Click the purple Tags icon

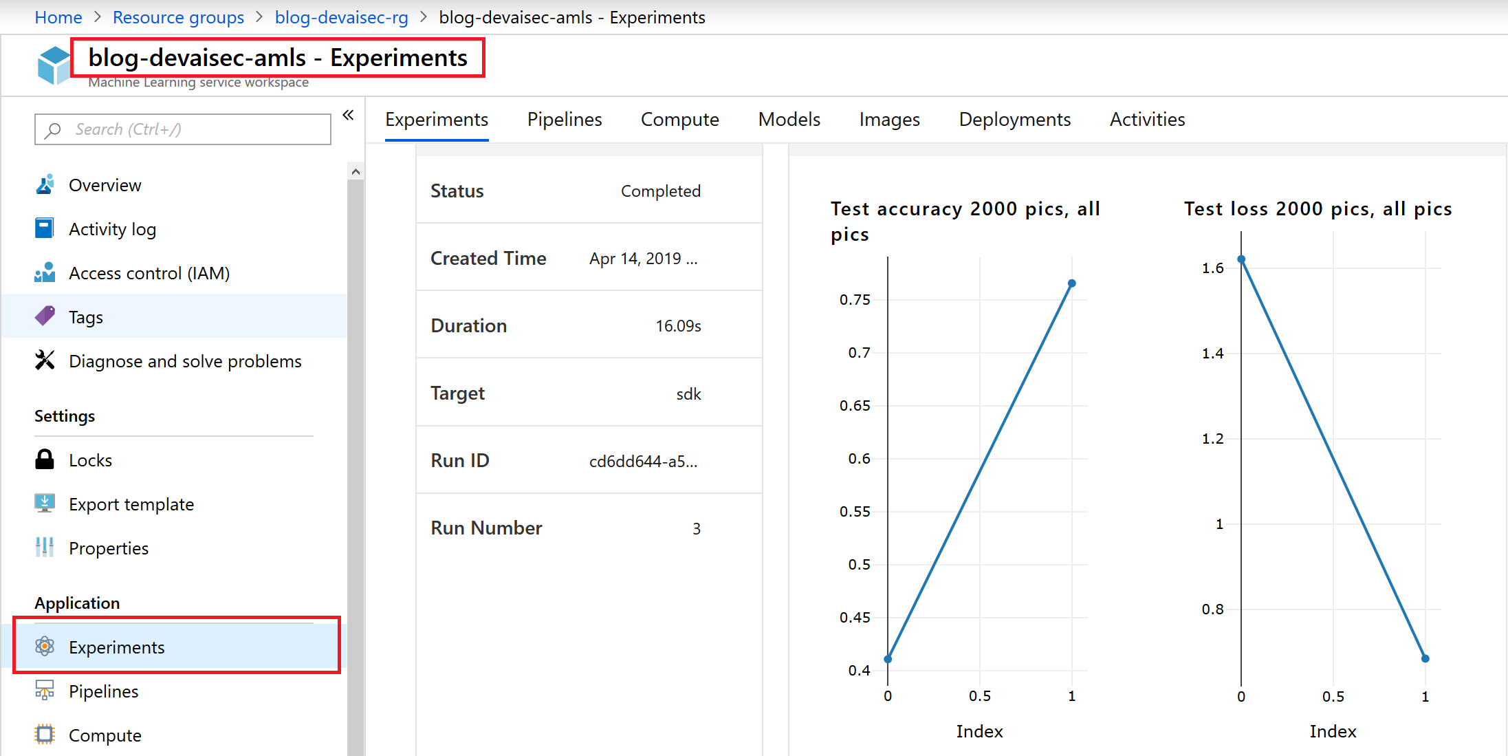coord(45,316)
